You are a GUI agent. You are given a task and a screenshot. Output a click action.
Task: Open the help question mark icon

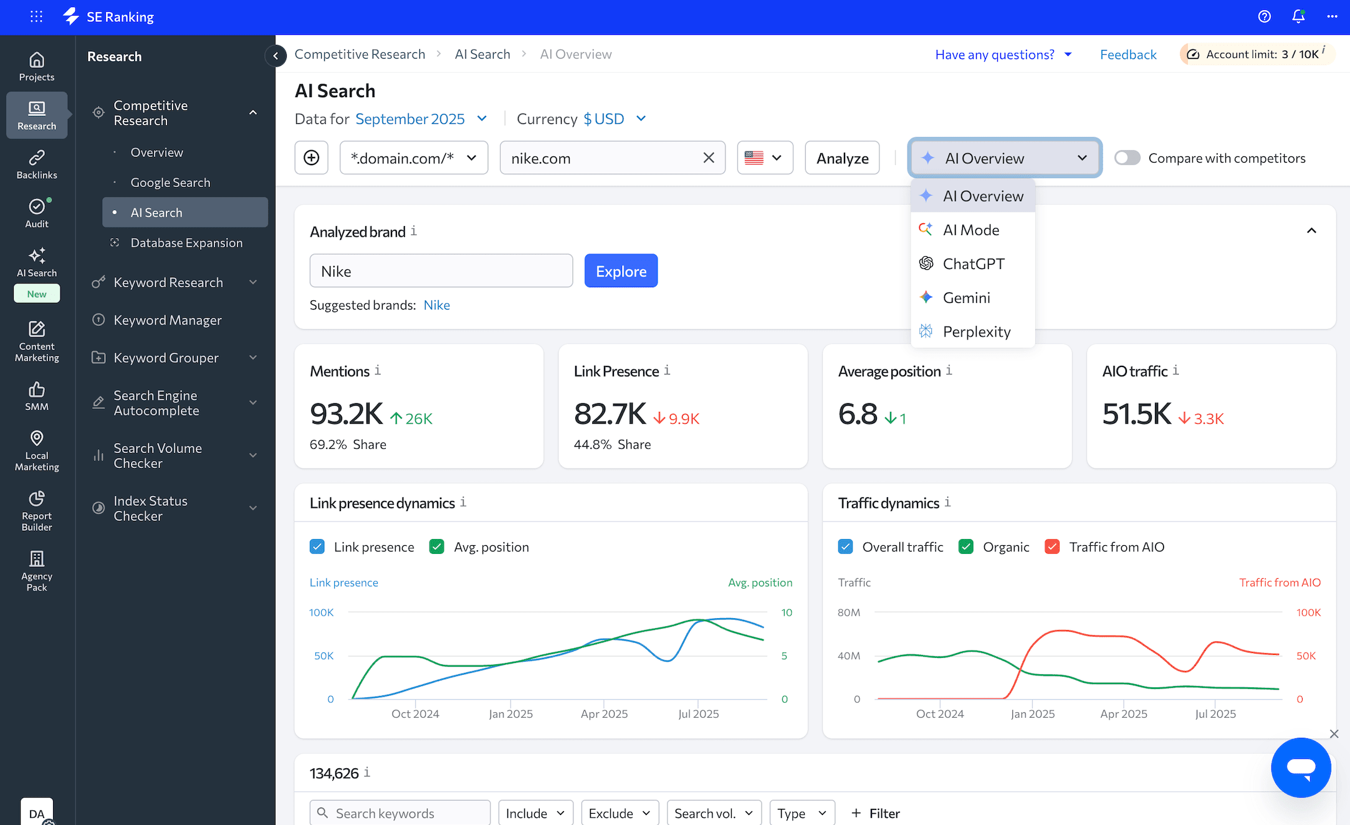coord(1264,17)
